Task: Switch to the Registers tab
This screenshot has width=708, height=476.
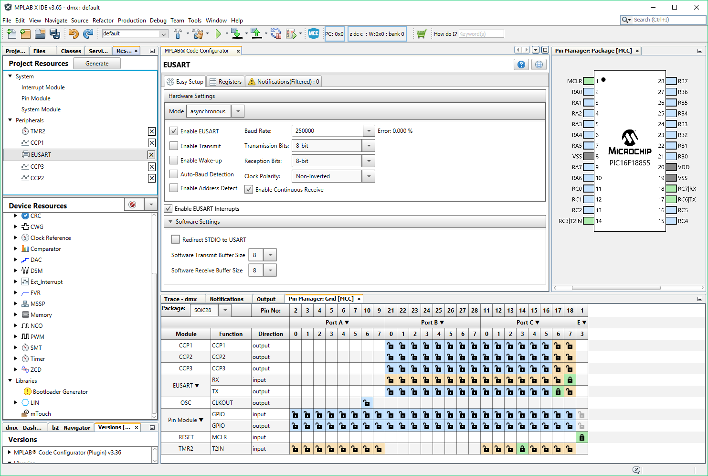Action: pos(225,82)
